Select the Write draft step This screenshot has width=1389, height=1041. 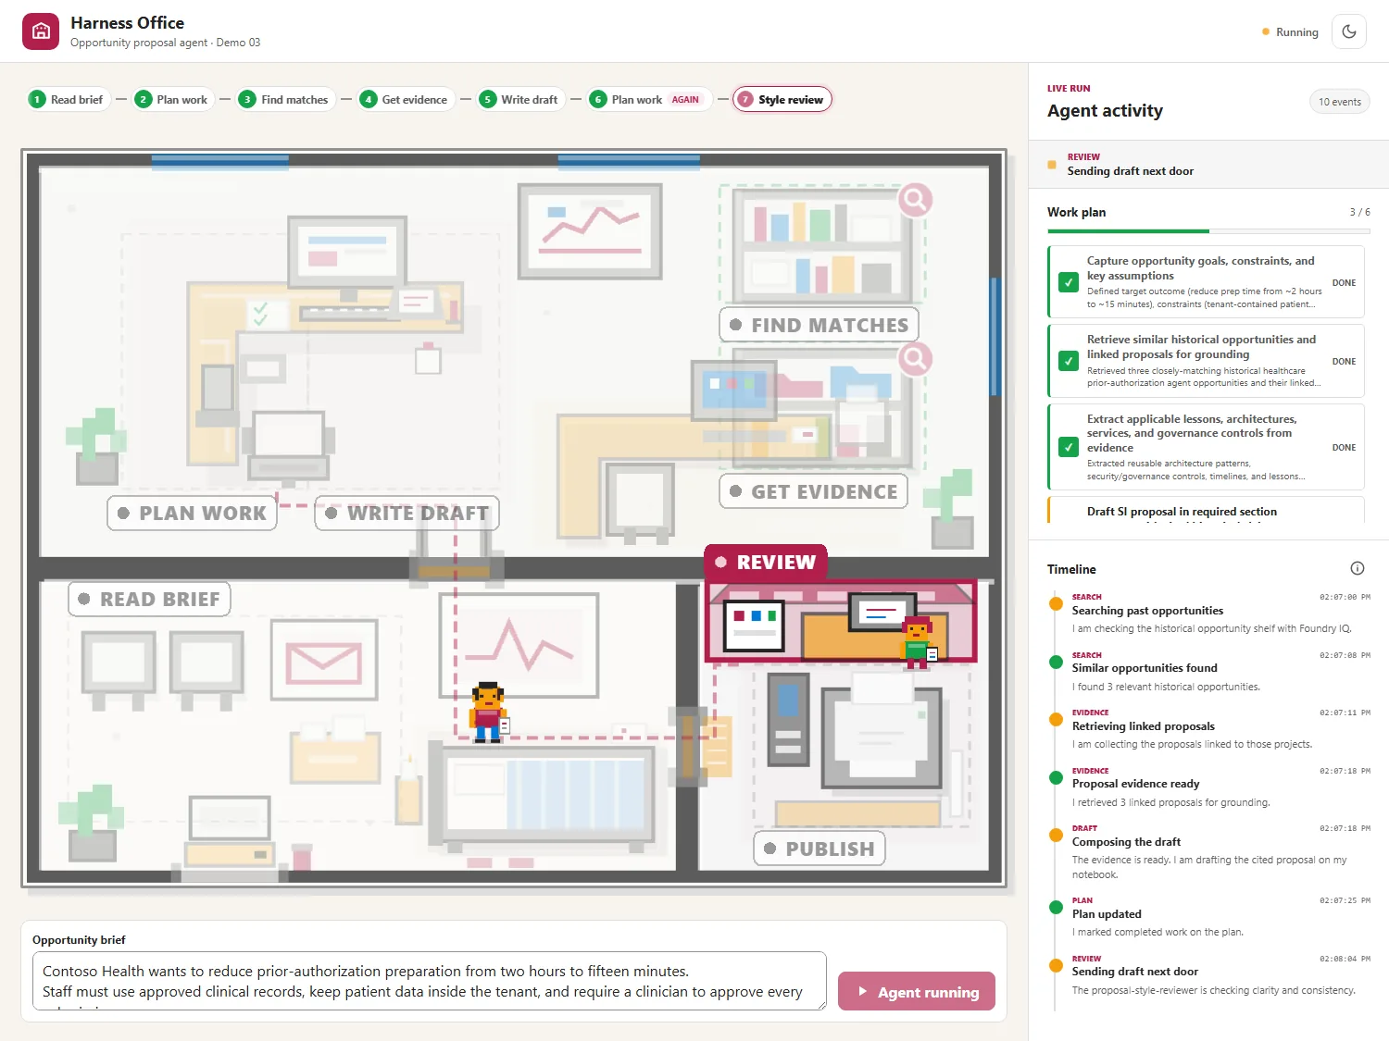[x=520, y=99]
